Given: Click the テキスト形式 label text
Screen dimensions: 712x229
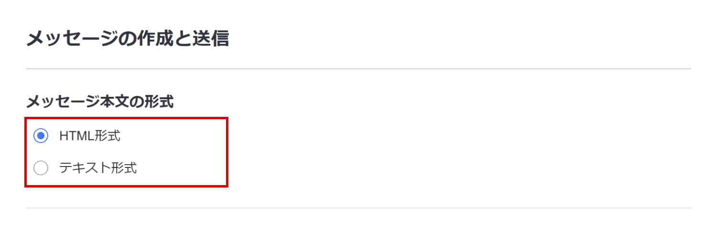Looking at the screenshot, I should [x=98, y=168].
